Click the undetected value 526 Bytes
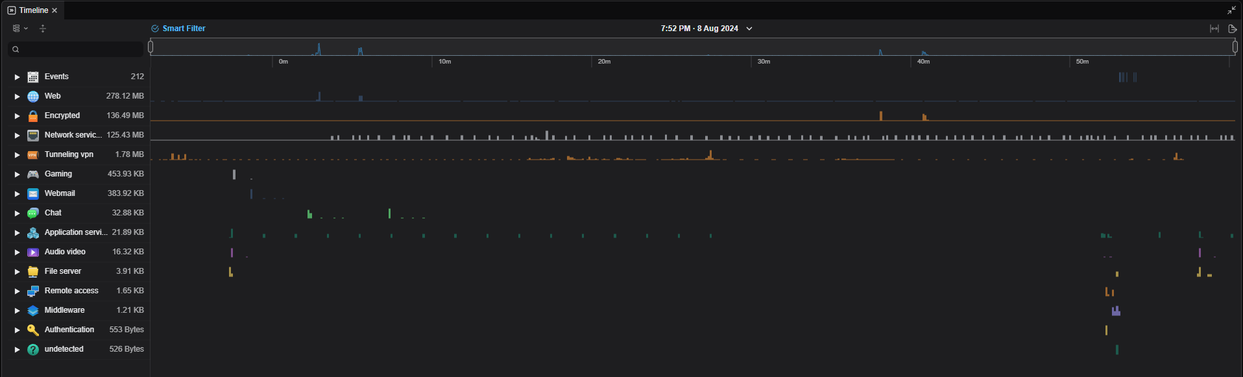 tap(127, 349)
